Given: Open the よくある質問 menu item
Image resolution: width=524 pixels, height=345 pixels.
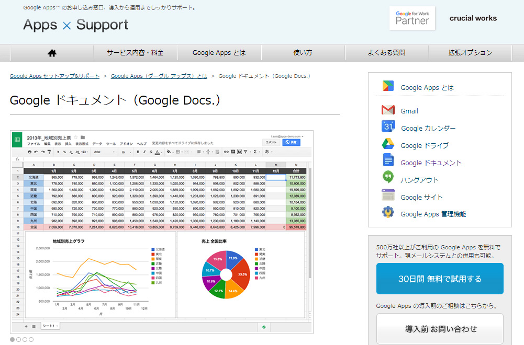Looking at the screenshot, I should [386, 53].
